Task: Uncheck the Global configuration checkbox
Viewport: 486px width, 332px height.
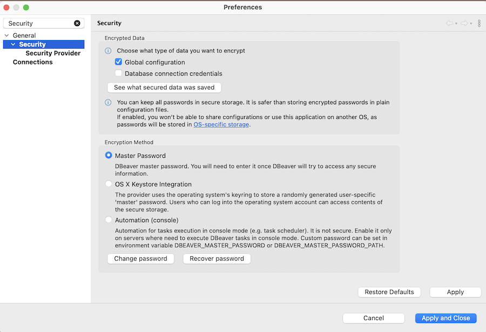Action: tap(119, 62)
